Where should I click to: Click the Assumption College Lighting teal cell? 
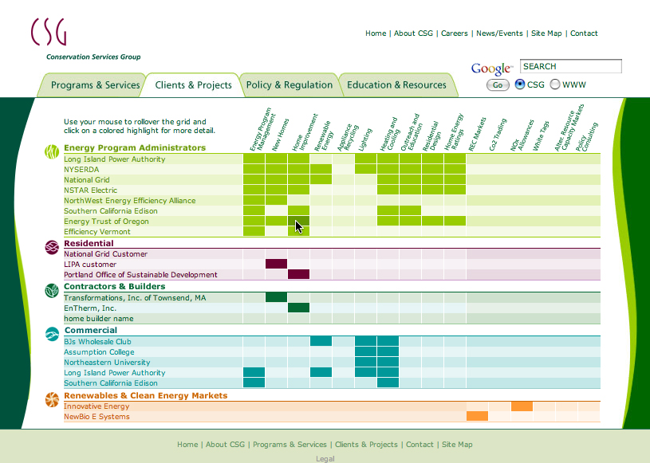point(365,351)
